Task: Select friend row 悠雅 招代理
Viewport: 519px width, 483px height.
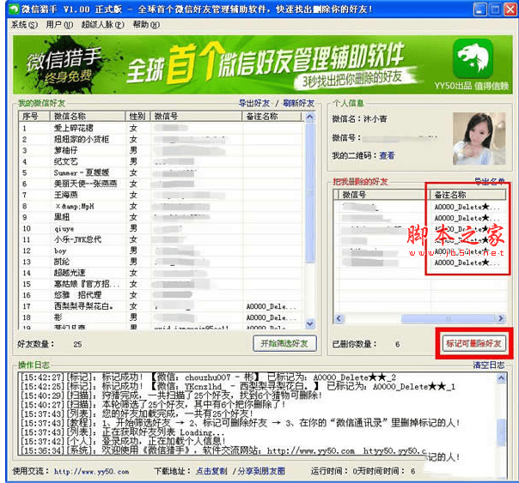Action: (x=161, y=295)
